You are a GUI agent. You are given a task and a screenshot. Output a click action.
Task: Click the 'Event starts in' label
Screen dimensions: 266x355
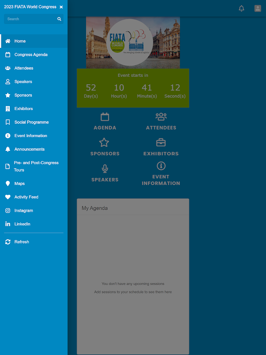tap(133, 75)
